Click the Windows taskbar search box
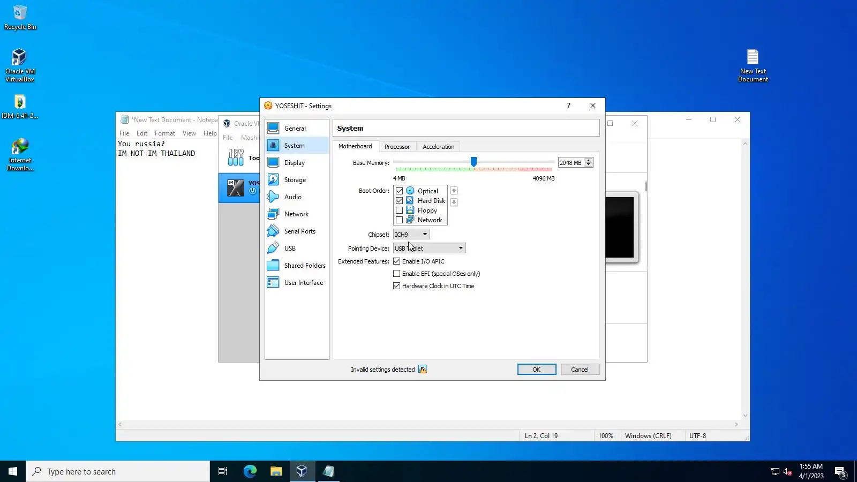857x482 pixels. tap(118, 471)
